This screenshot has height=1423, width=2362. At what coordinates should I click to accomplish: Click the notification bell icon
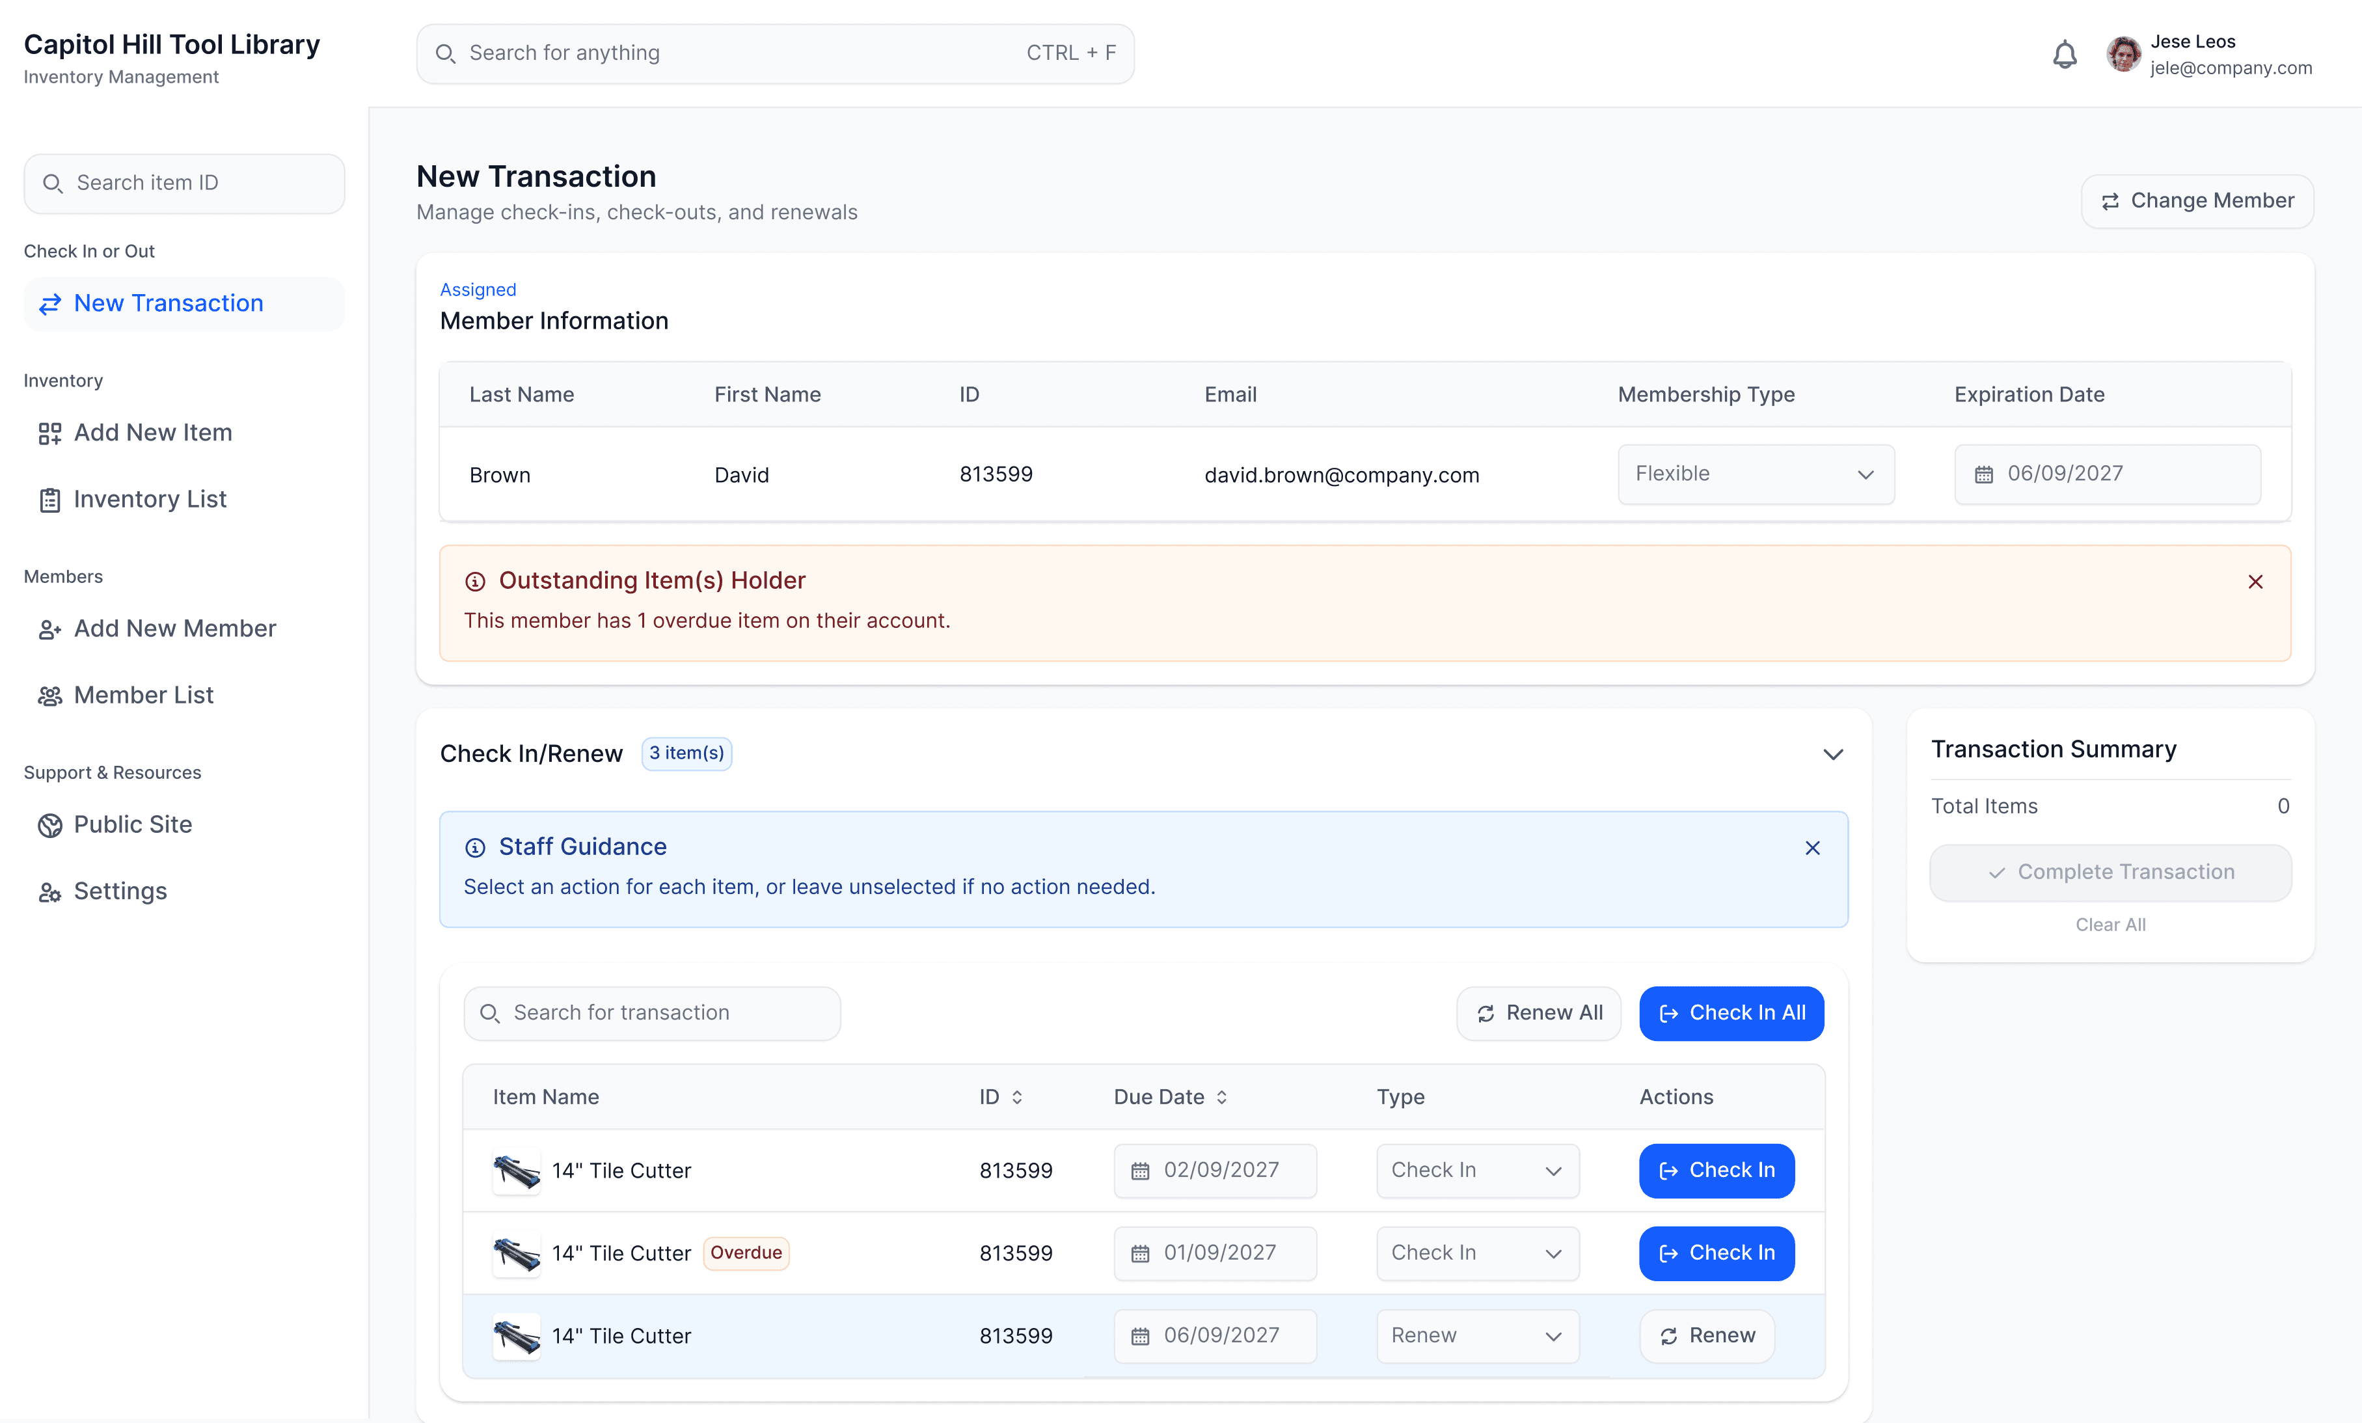[2064, 55]
